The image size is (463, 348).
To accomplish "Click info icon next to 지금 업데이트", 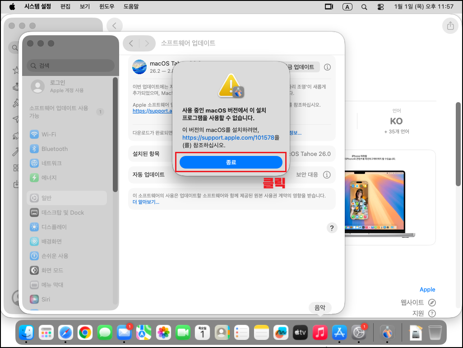I will (327, 67).
